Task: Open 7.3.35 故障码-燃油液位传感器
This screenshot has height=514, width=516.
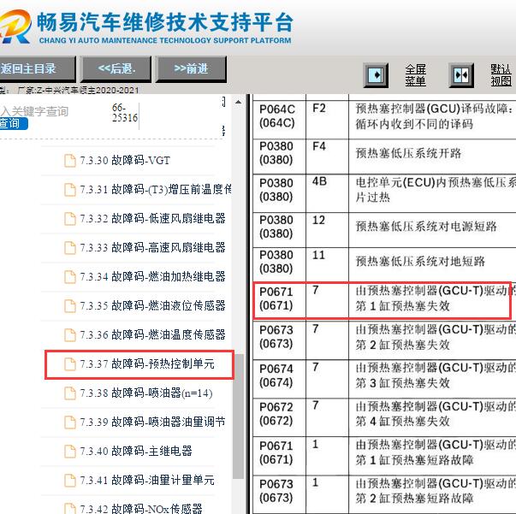Action: coord(152,305)
